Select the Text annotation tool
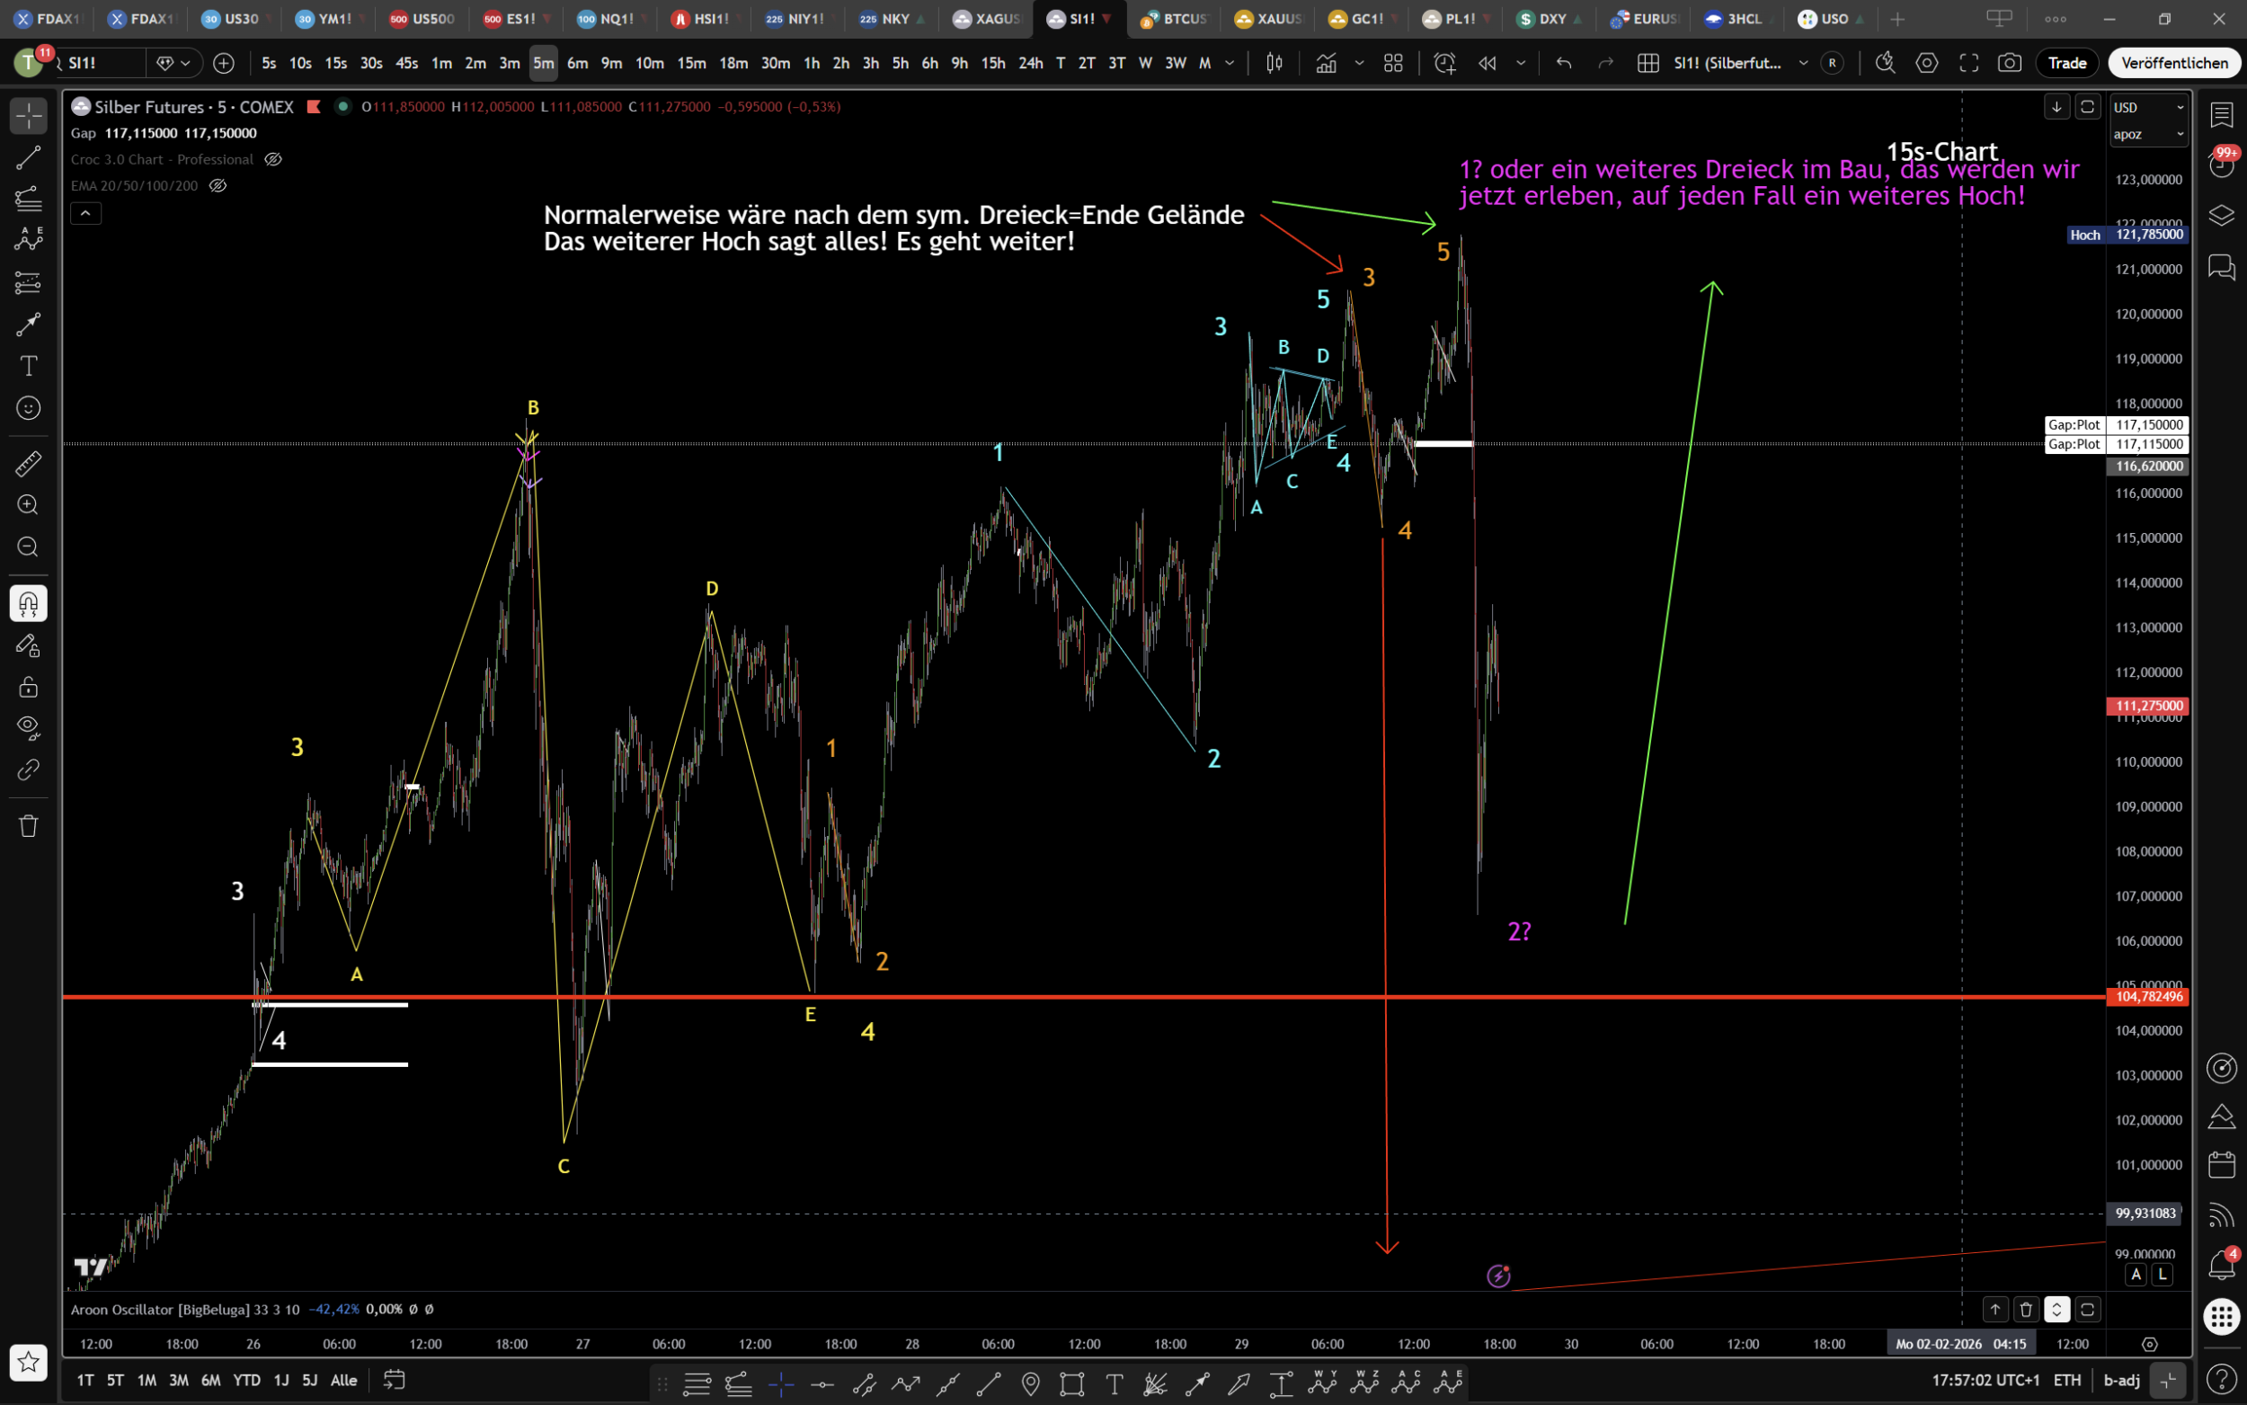Viewport: 2247px width, 1405px height. pyautogui.click(x=28, y=366)
